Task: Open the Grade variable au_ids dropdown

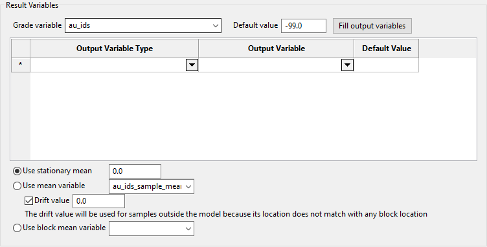Action: pyautogui.click(x=143, y=25)
